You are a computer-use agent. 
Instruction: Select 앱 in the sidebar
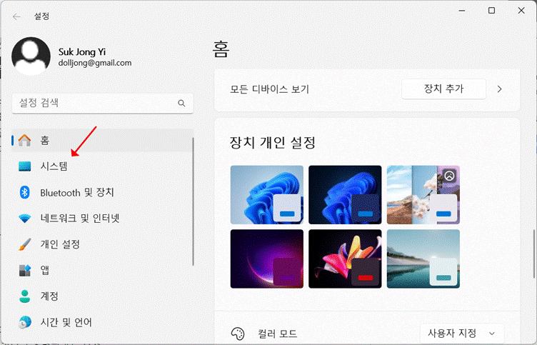pos(103,270)
